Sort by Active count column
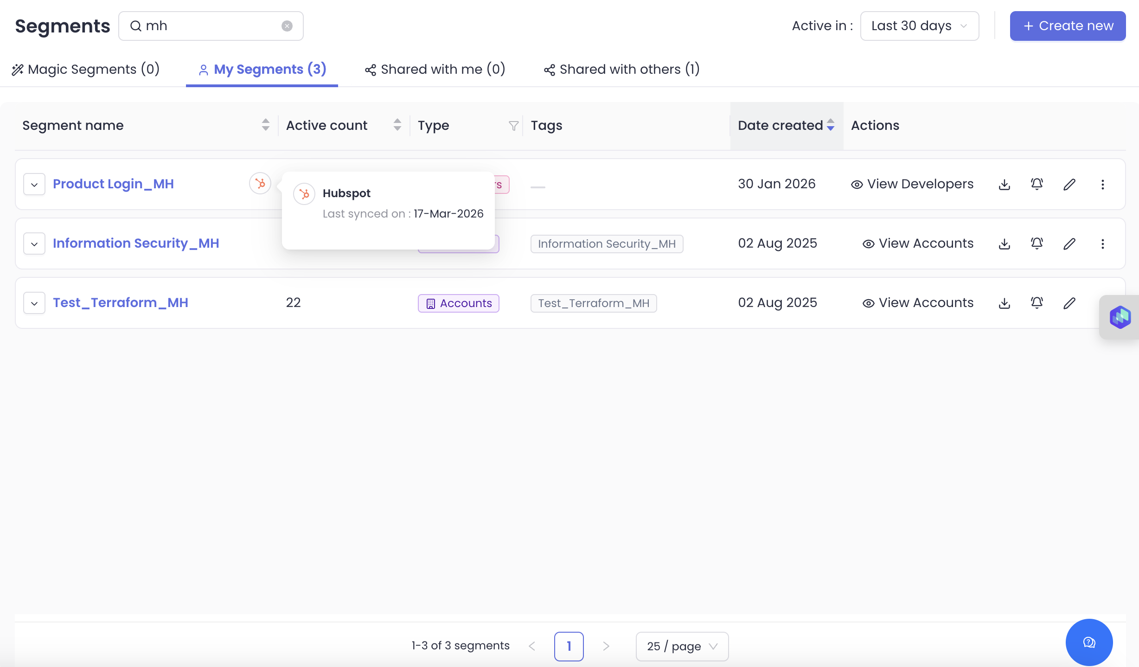The height and width of the screenshot is (667, 1139). [397, 125]
